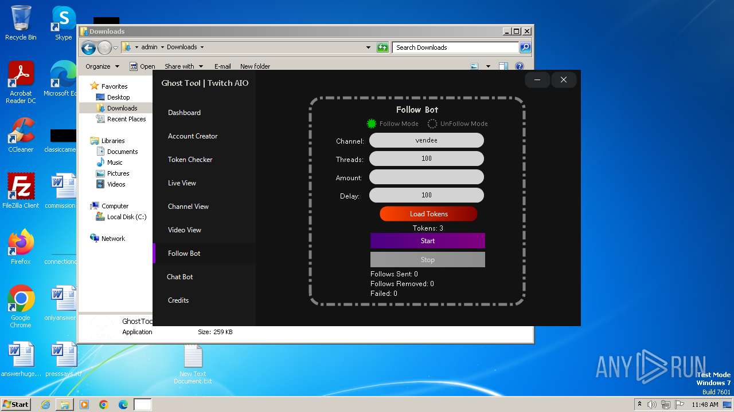Viewport: 734px width, 412px height.
Task: Click the Threads input field
Action: (x=427, y=159)
